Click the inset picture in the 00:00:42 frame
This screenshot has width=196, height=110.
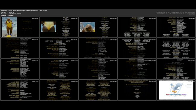pyautogui.click(x=88, y=27)
